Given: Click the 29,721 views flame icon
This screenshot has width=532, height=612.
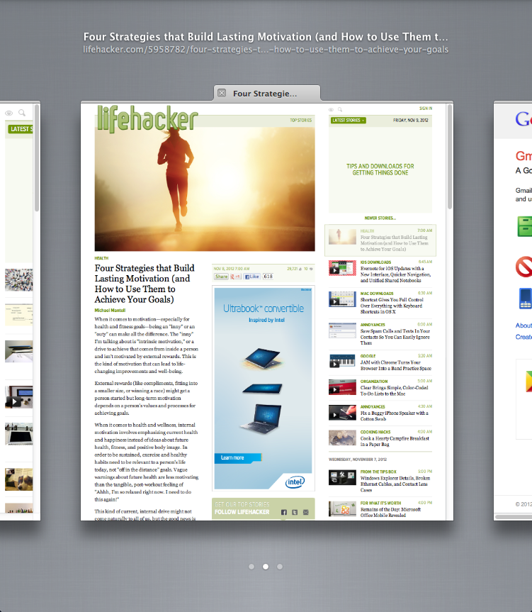Looking at the screenshot, I should tap(300, 269).
